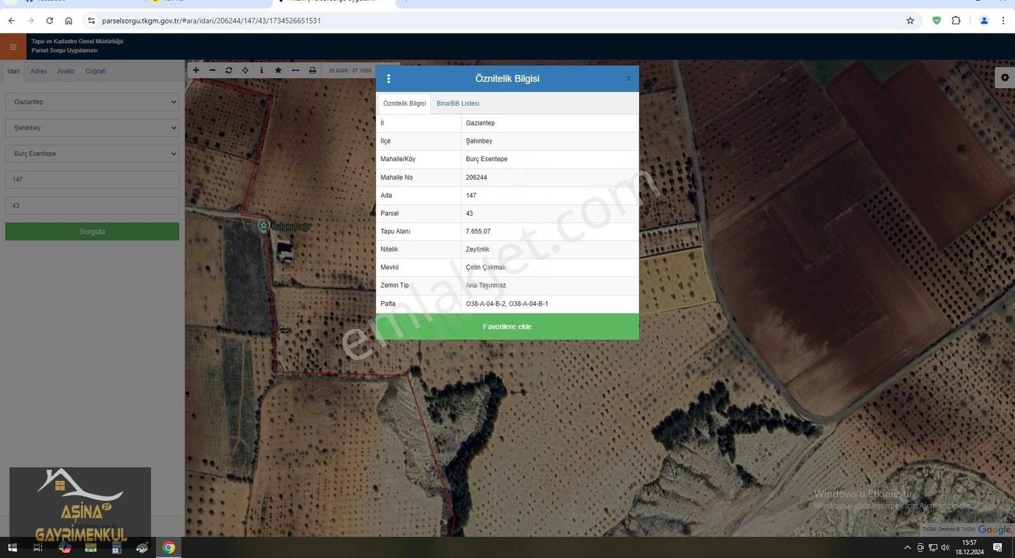The height and width of the screenshot is (558, 1015).
Task: Expand the Burç Esentepe neighborhood dropdown
Action: 92,153
